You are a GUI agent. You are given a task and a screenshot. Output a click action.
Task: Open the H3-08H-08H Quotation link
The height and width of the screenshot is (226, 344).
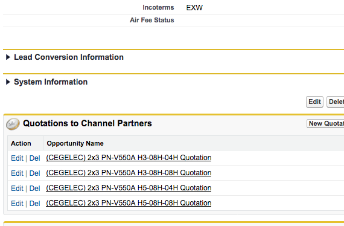pos(129,173)
